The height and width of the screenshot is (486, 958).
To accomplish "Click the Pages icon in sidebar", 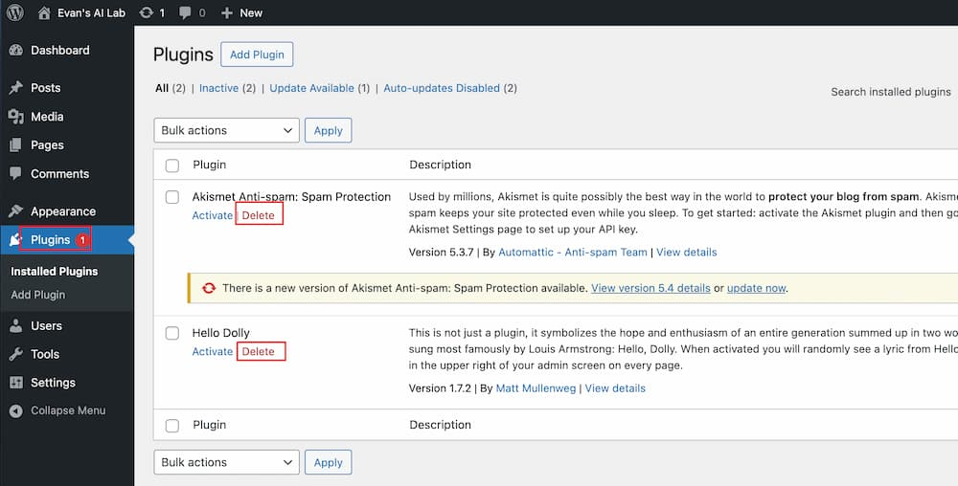I will (16, 145).
